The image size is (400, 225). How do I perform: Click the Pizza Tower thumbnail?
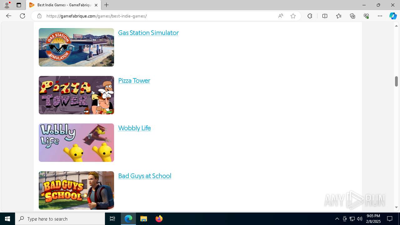(x=76, y=95)
